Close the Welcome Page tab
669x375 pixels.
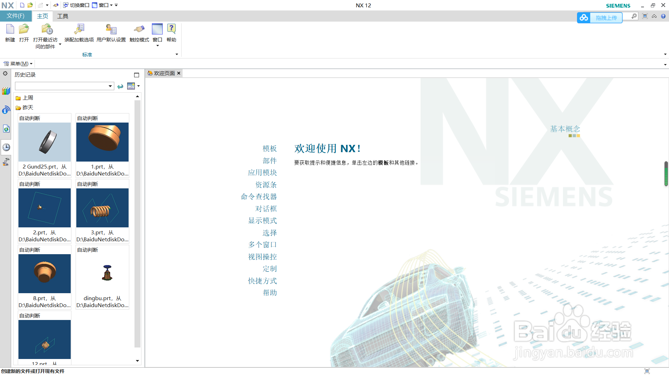coord(179,73)
